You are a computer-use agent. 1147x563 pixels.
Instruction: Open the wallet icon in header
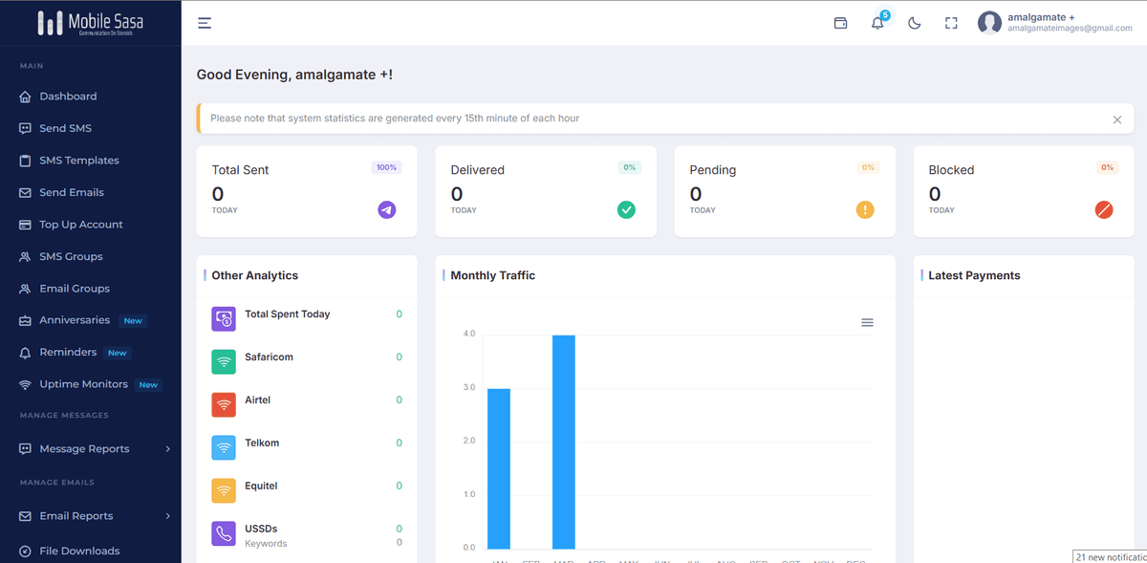coord(841,23)
